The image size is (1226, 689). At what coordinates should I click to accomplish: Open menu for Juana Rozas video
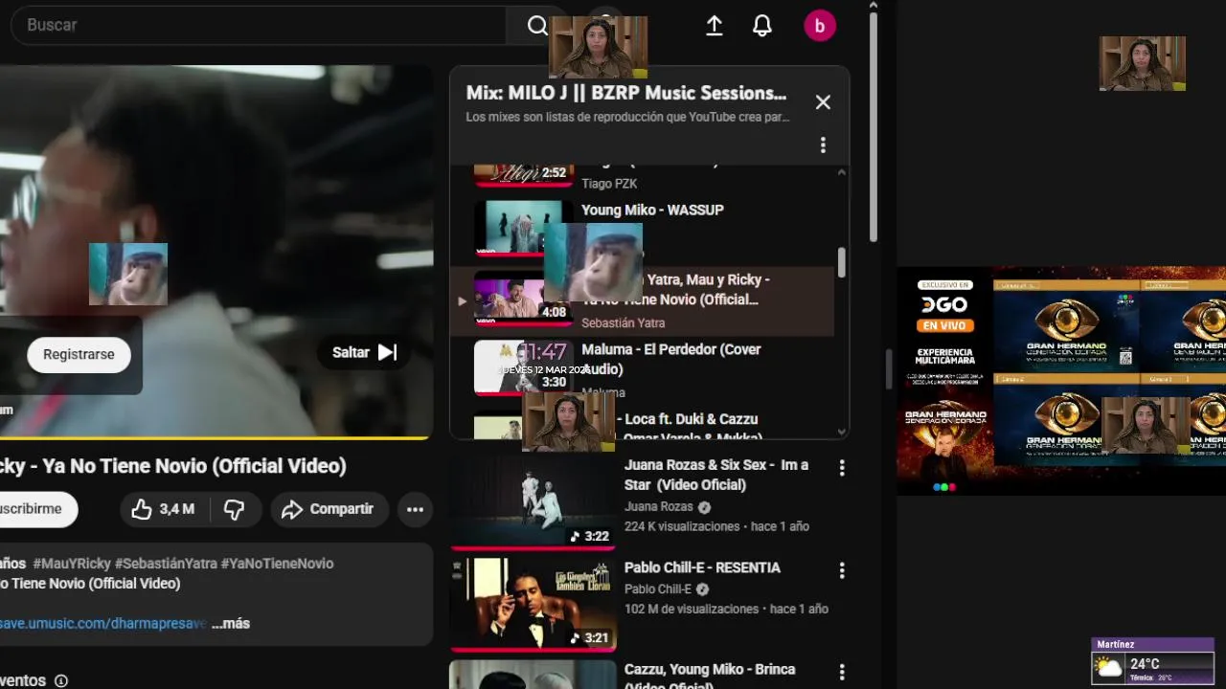point(842,468)
